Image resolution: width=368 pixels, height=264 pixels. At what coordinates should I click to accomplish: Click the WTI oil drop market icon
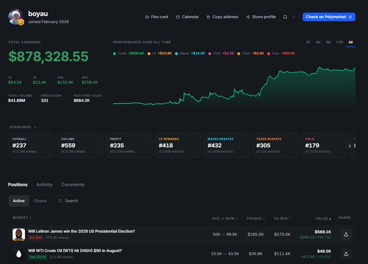[19, 254]
